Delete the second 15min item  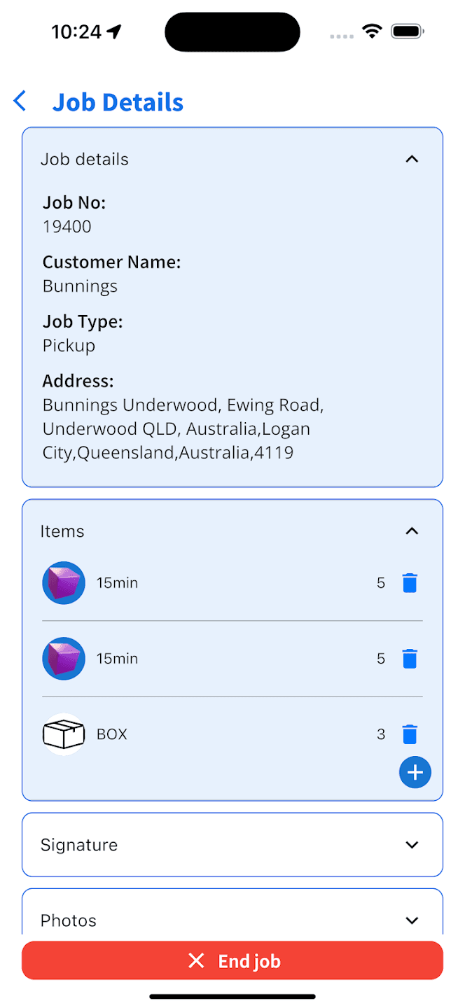click(x=410, y=658)
